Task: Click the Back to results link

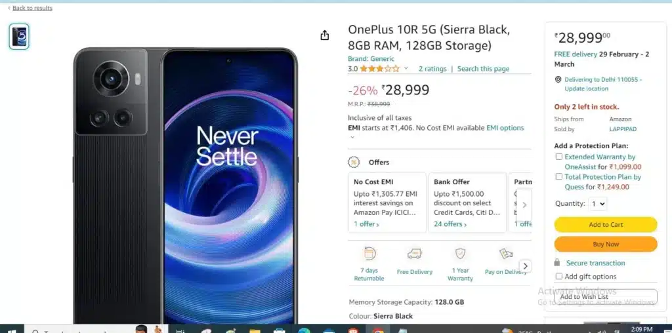Action: click(32, 8)
